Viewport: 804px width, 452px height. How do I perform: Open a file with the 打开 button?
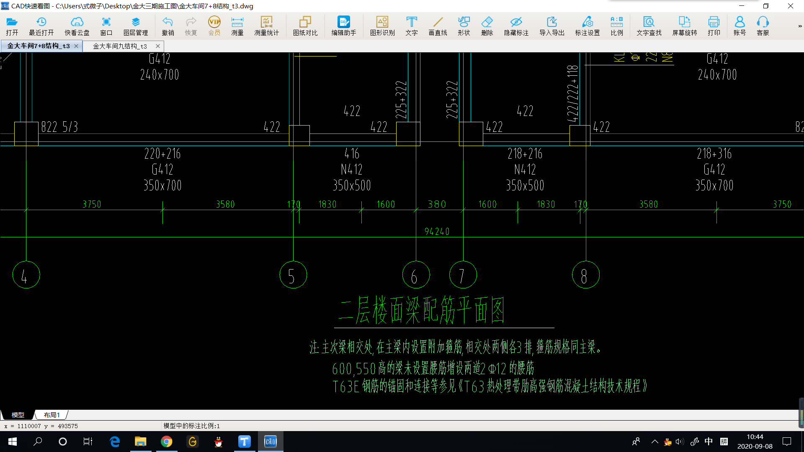point(12,25)
